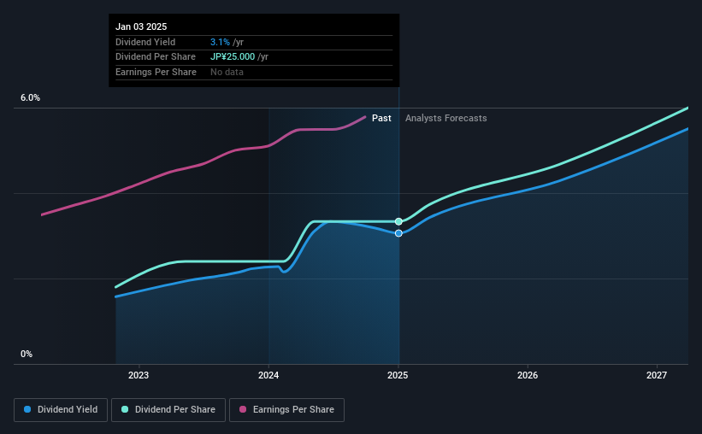Click the 0% y-axis label
Viewport: 702px width, 434px height.
point(27,354)
